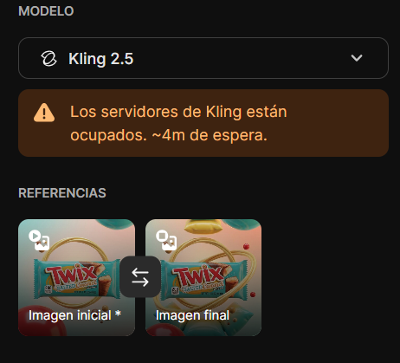Click the Twix bar in the initial image

(x=76, y=278)
